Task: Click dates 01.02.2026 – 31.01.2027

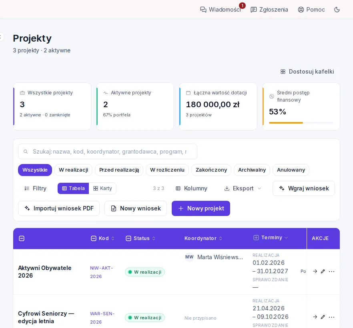Action: pyautogui.click(x=270, y=267)
